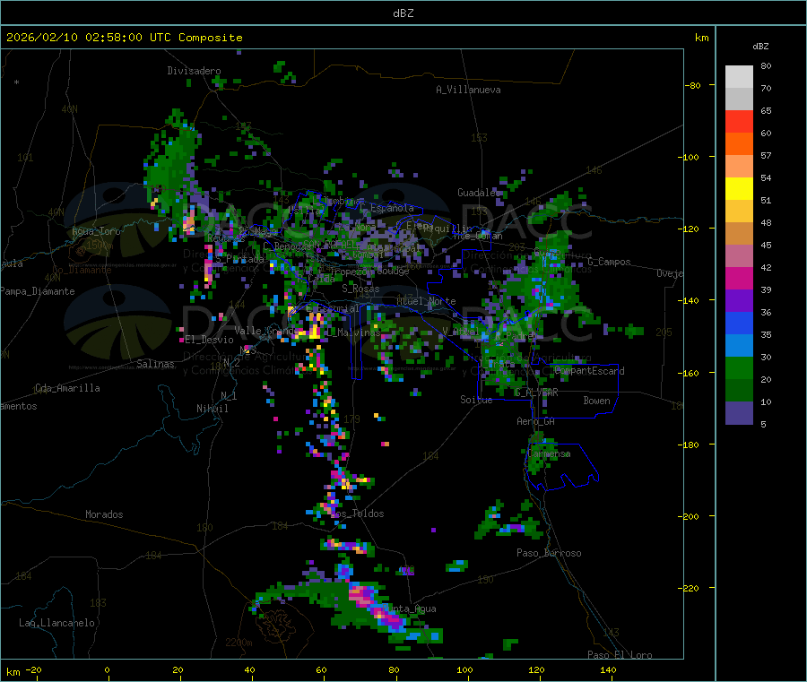Select the light blue 30-35 dBZ legend band
The width and height of the screenshot is (807, 682).
pos(739,346)
